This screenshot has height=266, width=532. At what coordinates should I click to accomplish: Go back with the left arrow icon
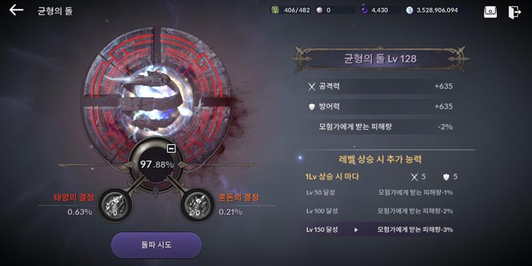coord(16,10)
